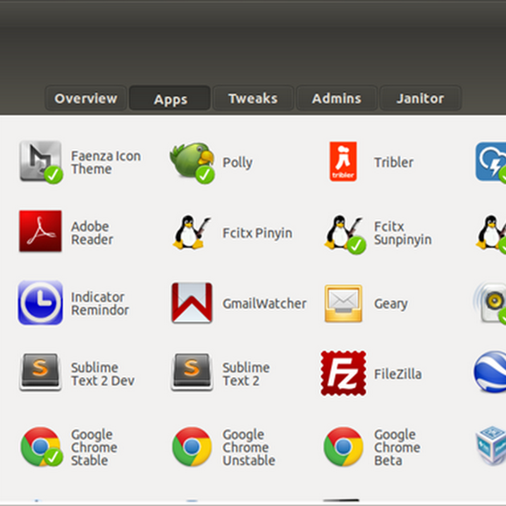The height and width of the screenshot is (506, 506).
Task: Click the "Geary" app name
Action: 391,304
